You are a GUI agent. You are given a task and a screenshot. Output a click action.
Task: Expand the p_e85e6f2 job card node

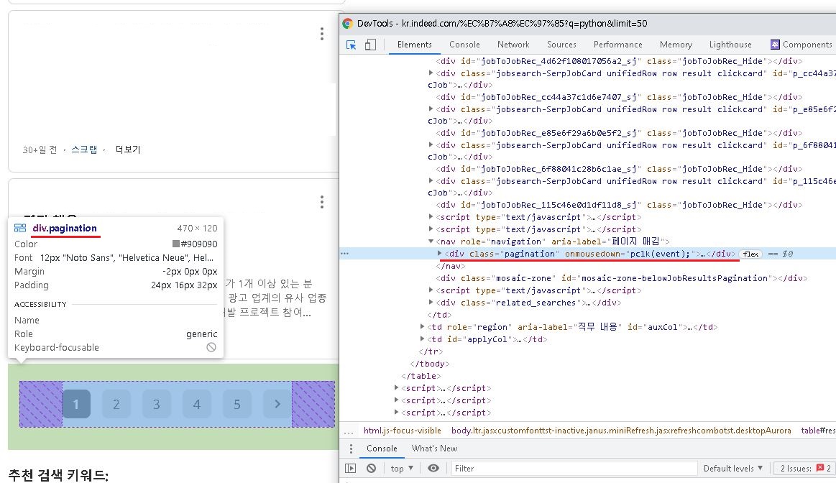point(431,109)
